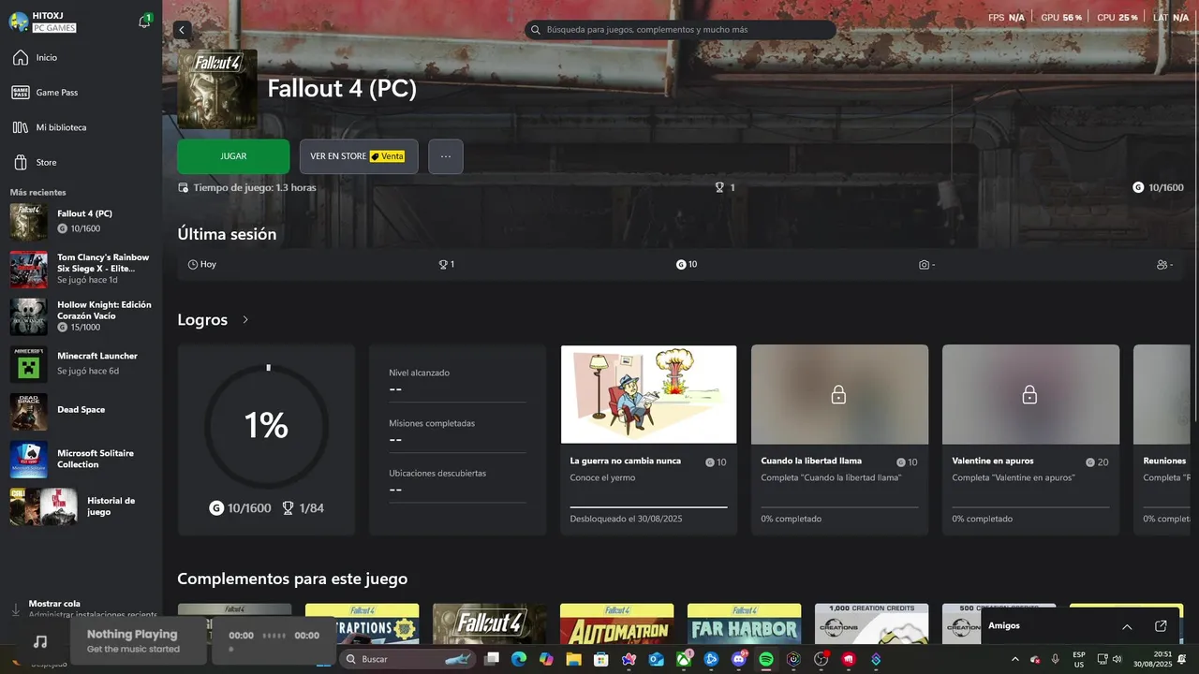The image size is (1199, 674).
Task: Focus the game search box
Action: tap(680, 30)
